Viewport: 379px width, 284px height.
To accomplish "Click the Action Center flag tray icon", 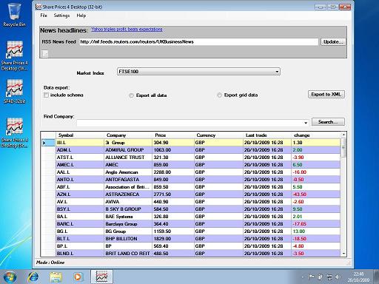I will pos(312,277).
